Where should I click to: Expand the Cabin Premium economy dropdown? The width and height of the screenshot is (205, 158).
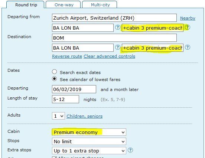pos(89,132)
